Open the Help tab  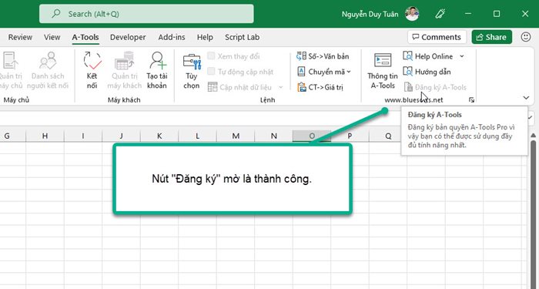205,37
